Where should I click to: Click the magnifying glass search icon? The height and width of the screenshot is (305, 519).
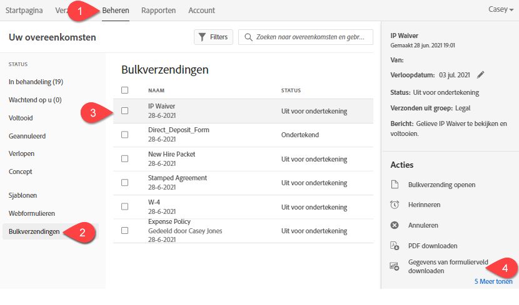pyautogui.click(x=248, y=37)
